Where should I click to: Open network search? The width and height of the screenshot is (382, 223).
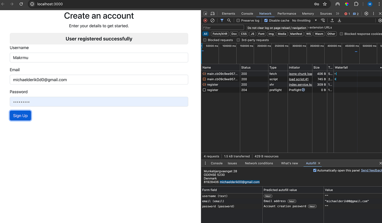229,20
